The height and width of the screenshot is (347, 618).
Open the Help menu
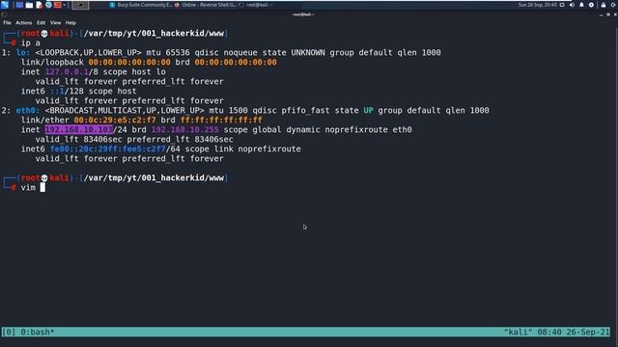click(x=70, y=23)
